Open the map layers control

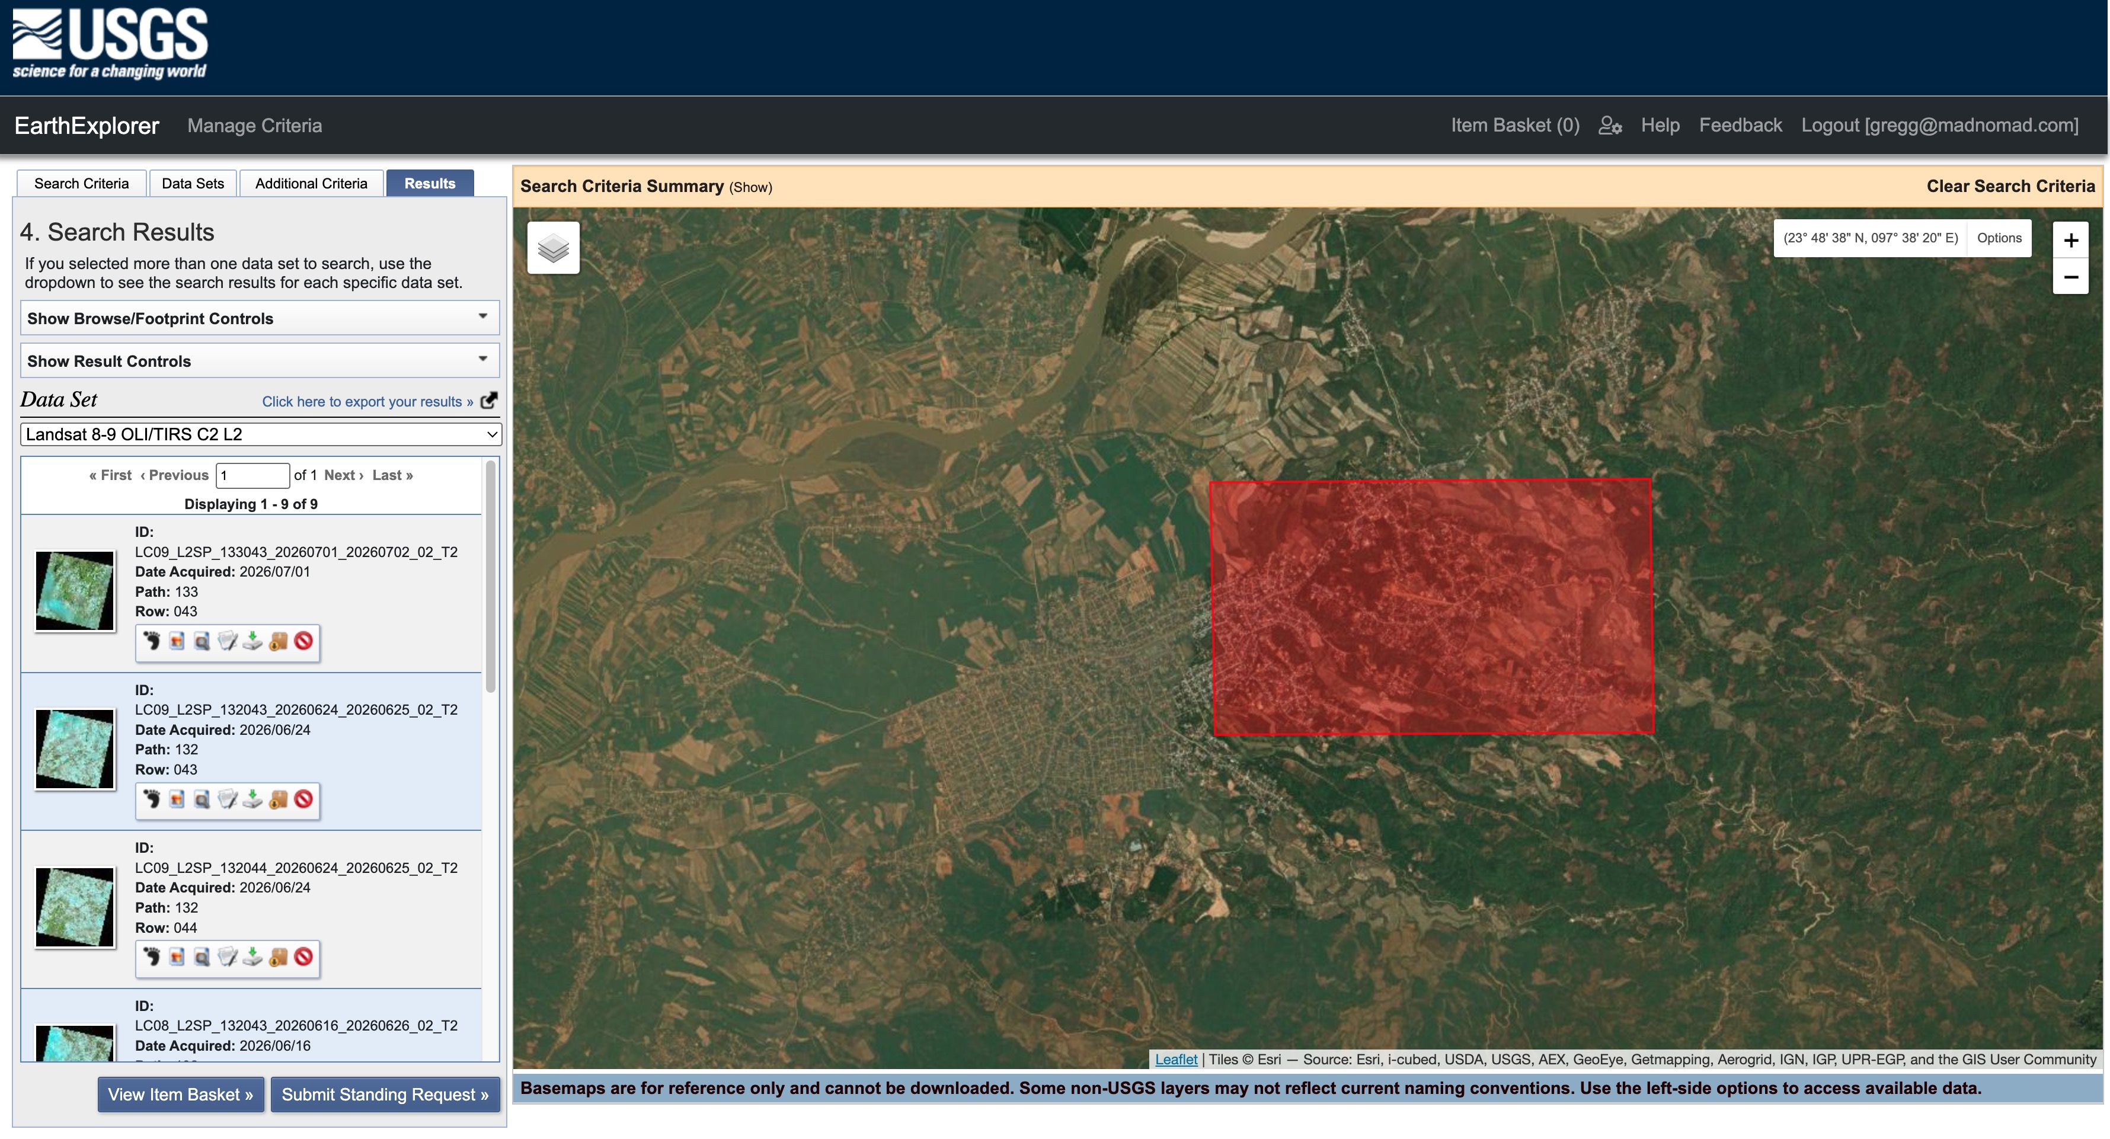(x=554, y=248)
